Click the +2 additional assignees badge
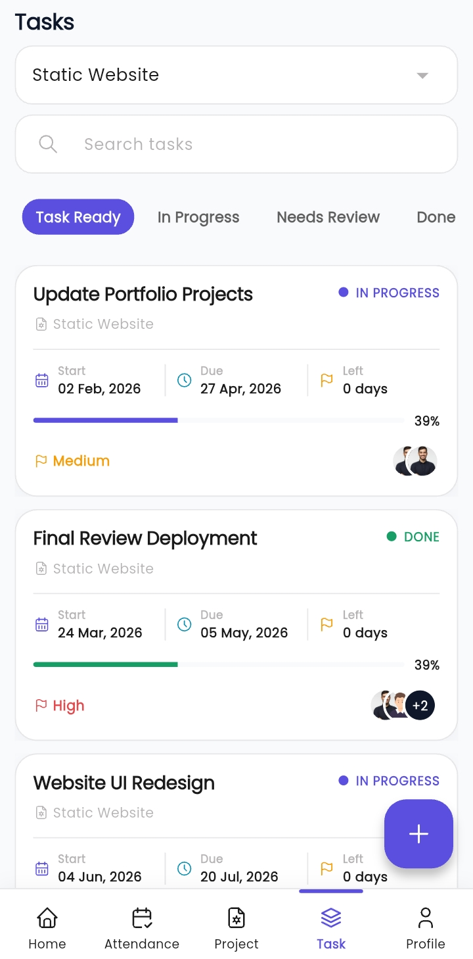 click(420, 706)
